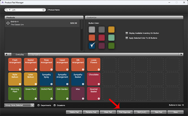Remove the Vased Arrangement button
This screenshot has height=116, width=188.
tap(67, 70)
